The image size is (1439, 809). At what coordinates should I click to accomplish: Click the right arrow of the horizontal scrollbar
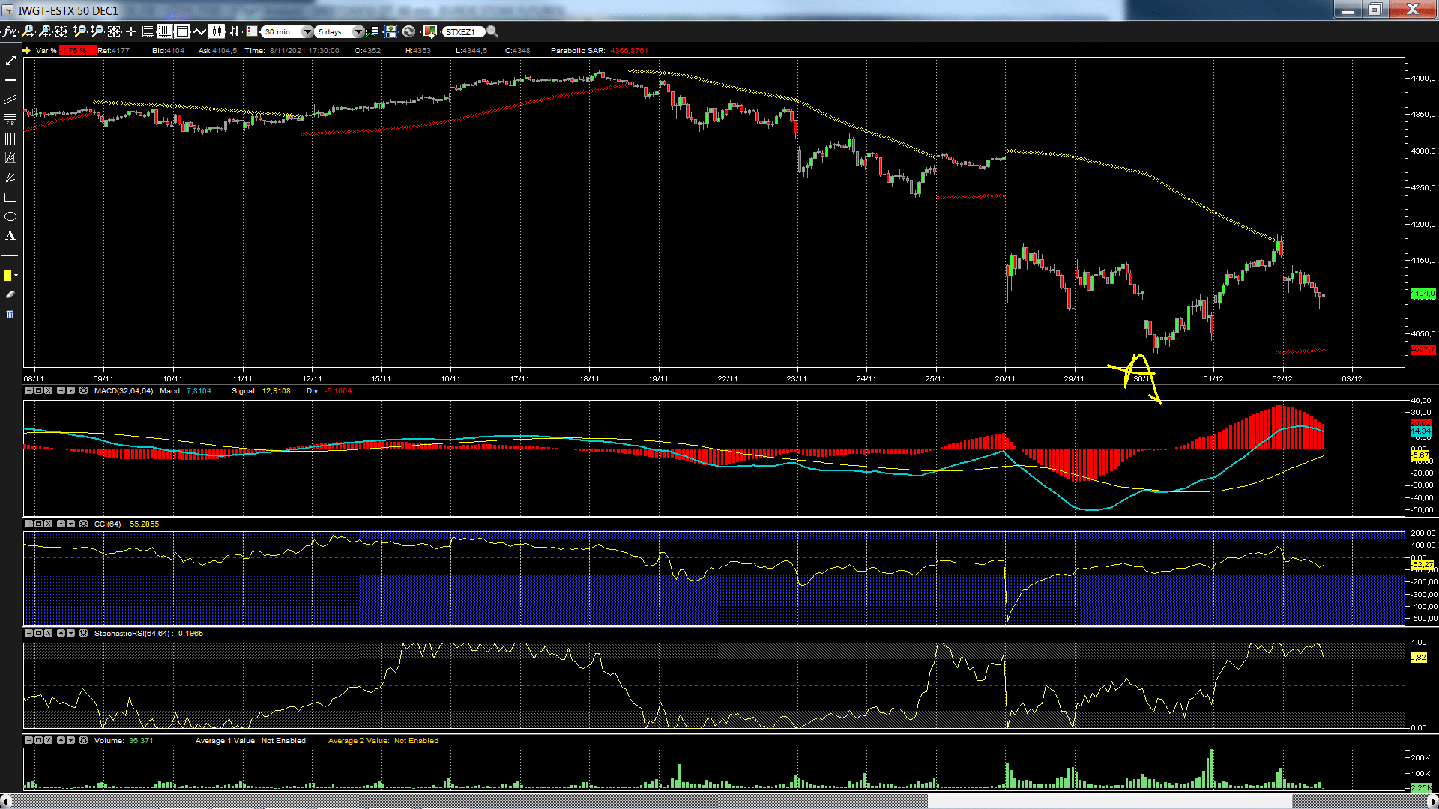point(1432,801)
